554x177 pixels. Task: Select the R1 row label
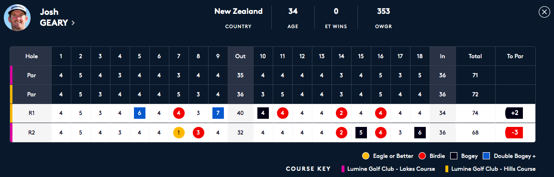(32, 113)
